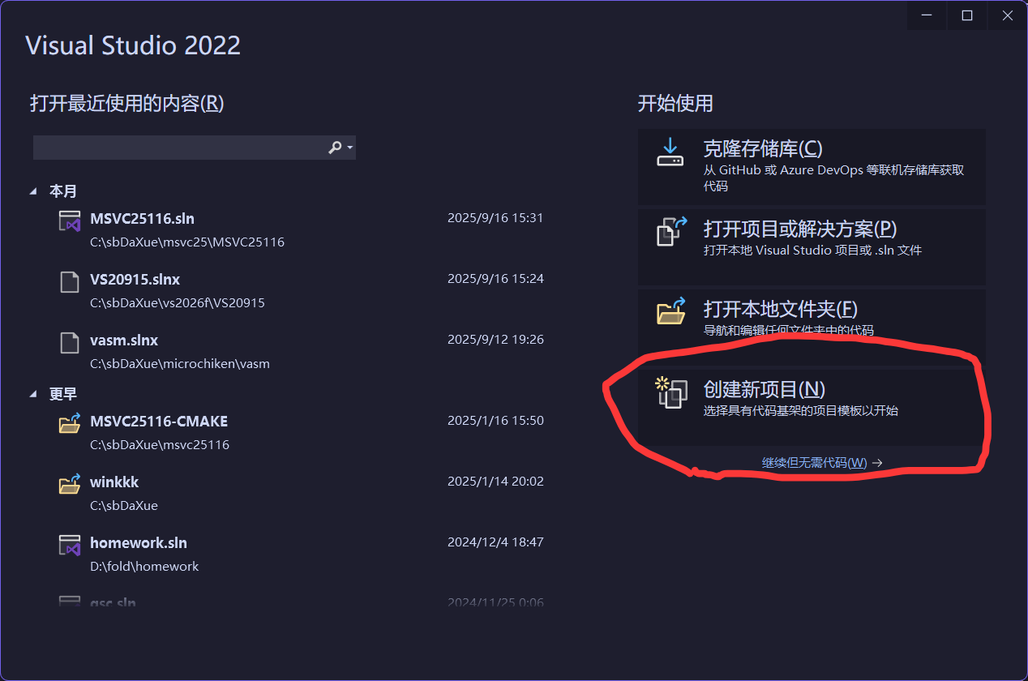Click the homework.sln solution icon
The image size is (1028, 681).
71,545
